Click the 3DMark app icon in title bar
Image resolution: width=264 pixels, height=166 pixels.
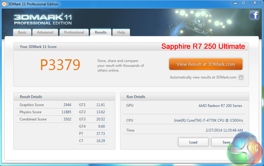pos(4,4)
